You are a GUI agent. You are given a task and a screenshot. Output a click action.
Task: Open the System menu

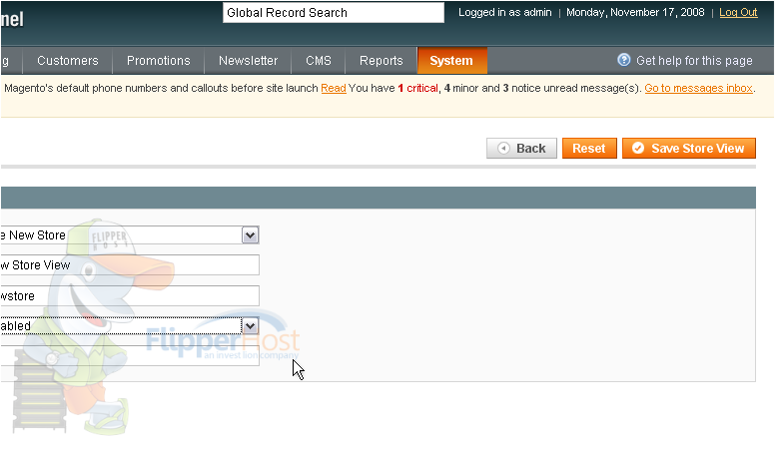(451, 61)
